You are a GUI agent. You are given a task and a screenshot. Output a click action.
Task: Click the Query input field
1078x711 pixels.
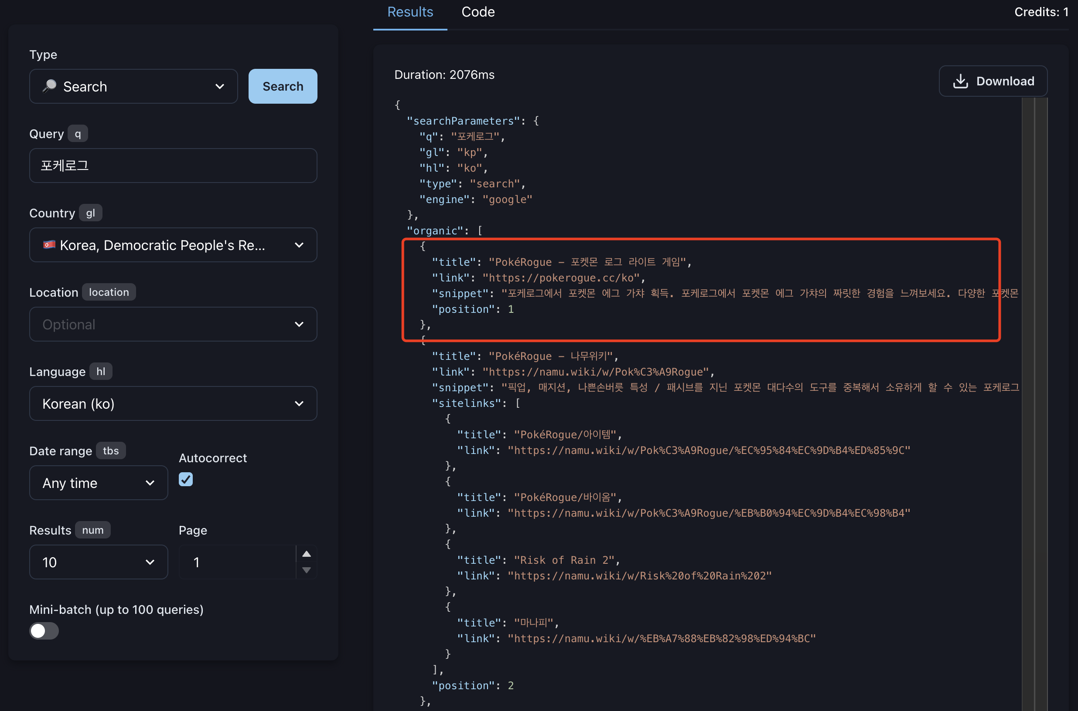[x=173, y=166]
